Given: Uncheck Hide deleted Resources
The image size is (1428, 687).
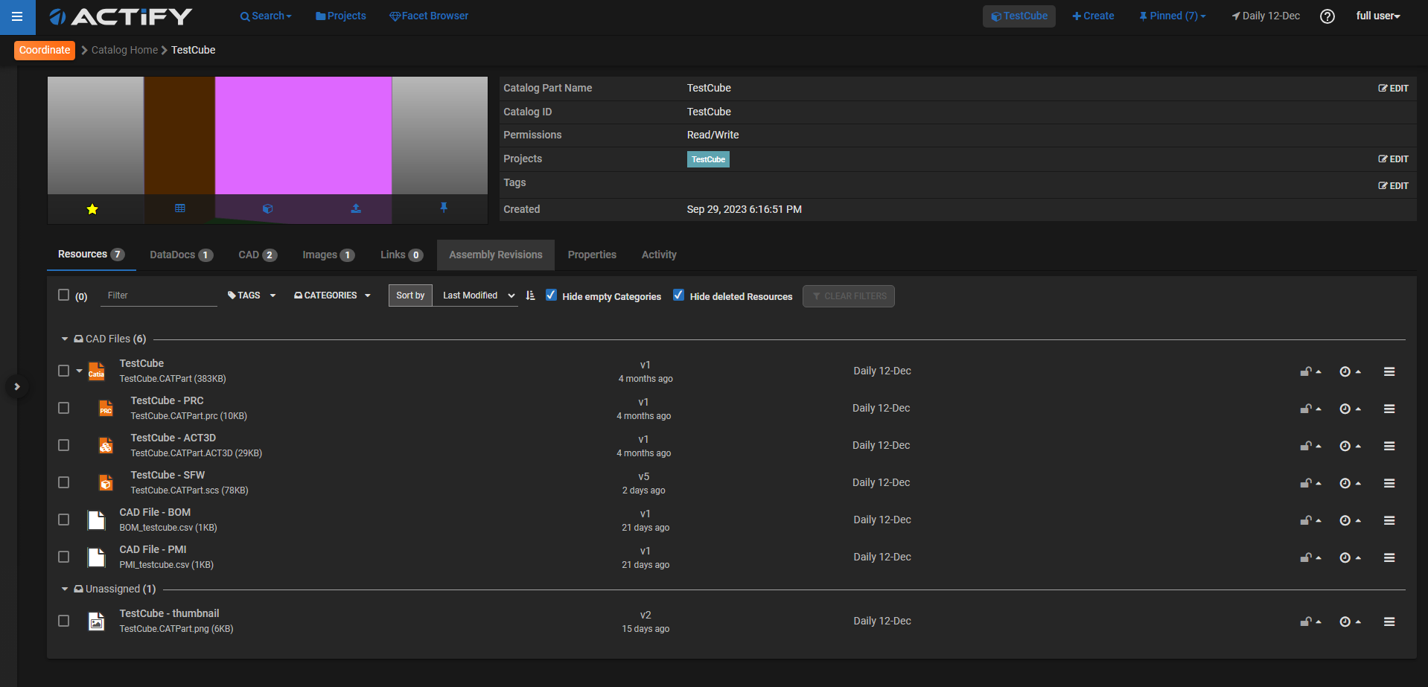Looking at the screenshot, I should (678, 295).
